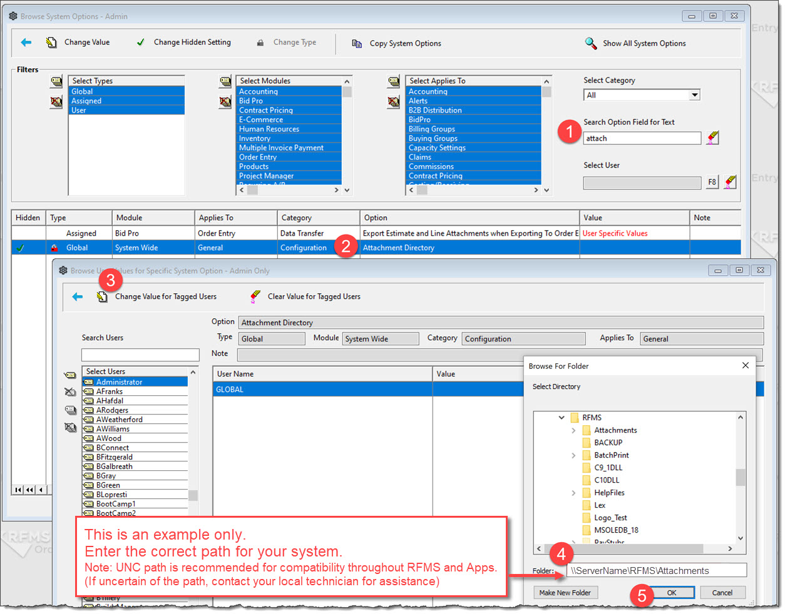Screen dimensions: 785x614
Task: Click the tag-all icon beside Select Types
Action: pyautogui.click(x=56, y=81)
